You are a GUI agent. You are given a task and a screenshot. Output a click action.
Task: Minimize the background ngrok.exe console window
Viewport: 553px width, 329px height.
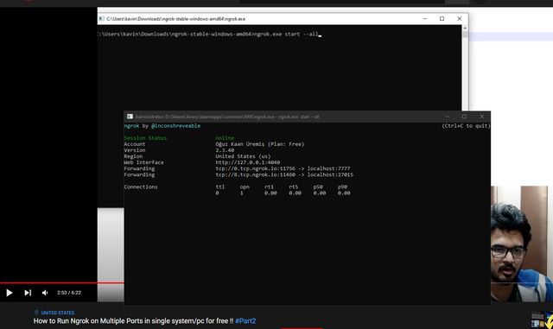pyautogui.click(x=424, y=19)
